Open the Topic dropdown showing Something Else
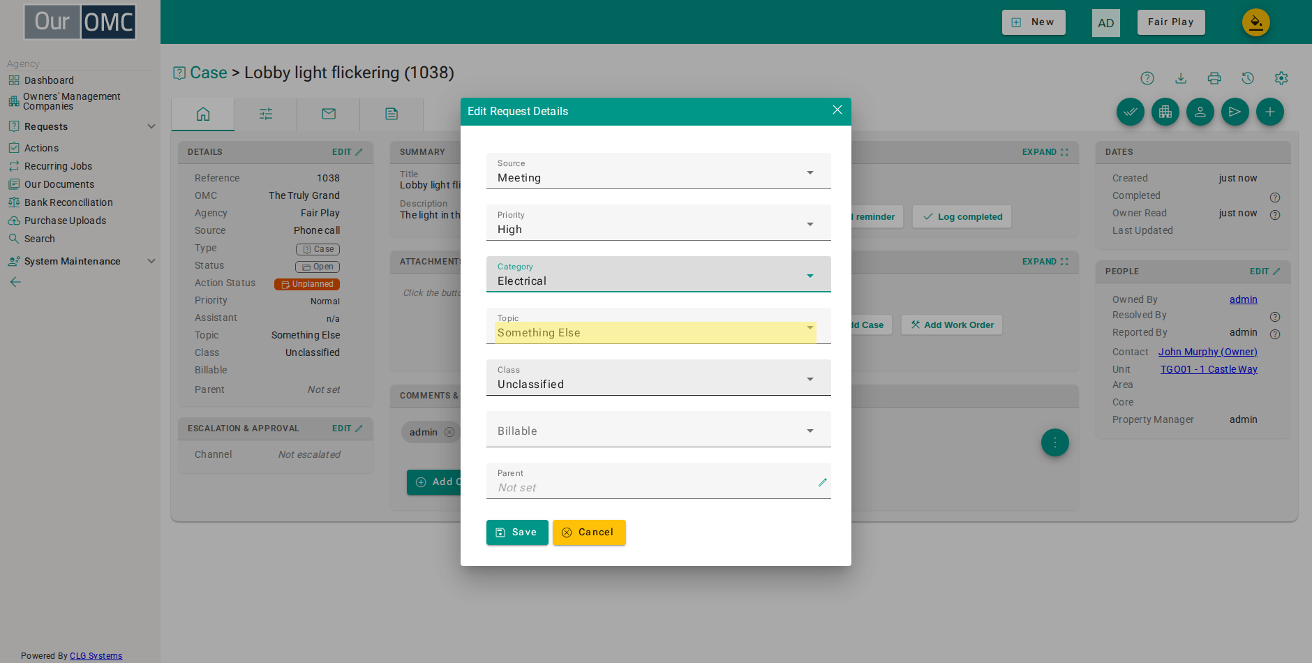Image resolution: width=1312 pixels, height=663 pixels. (658, 326)
